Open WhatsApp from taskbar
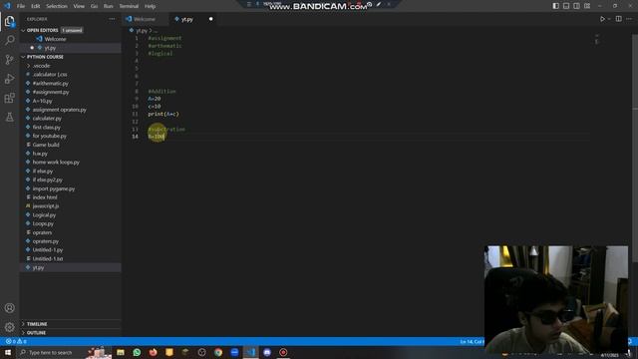 (137, 352)
